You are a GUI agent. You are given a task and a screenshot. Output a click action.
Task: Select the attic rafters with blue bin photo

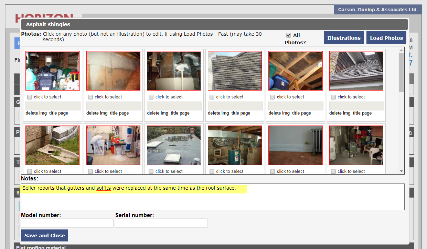click(x=295, y=71)
